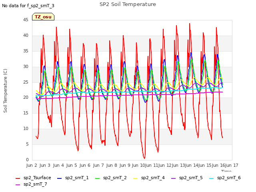Click the blue sp2_smT_1 legend swatch
This screenshot has height=192, width=256.
(x=60, y=178)
